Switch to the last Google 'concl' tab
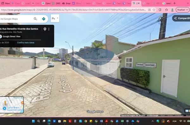 coord(167,3)
